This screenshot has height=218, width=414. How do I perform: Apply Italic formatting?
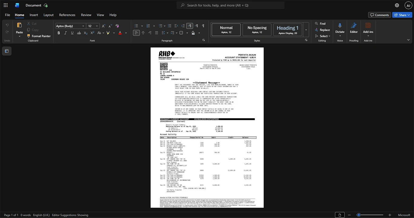65,33
